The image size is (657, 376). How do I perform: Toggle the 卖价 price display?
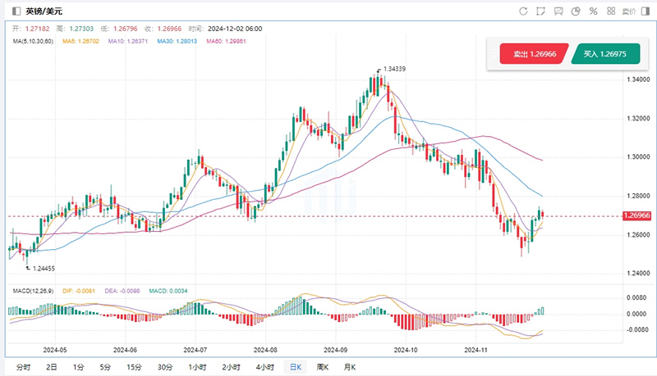pyautogui.click(x=628, y=11)
